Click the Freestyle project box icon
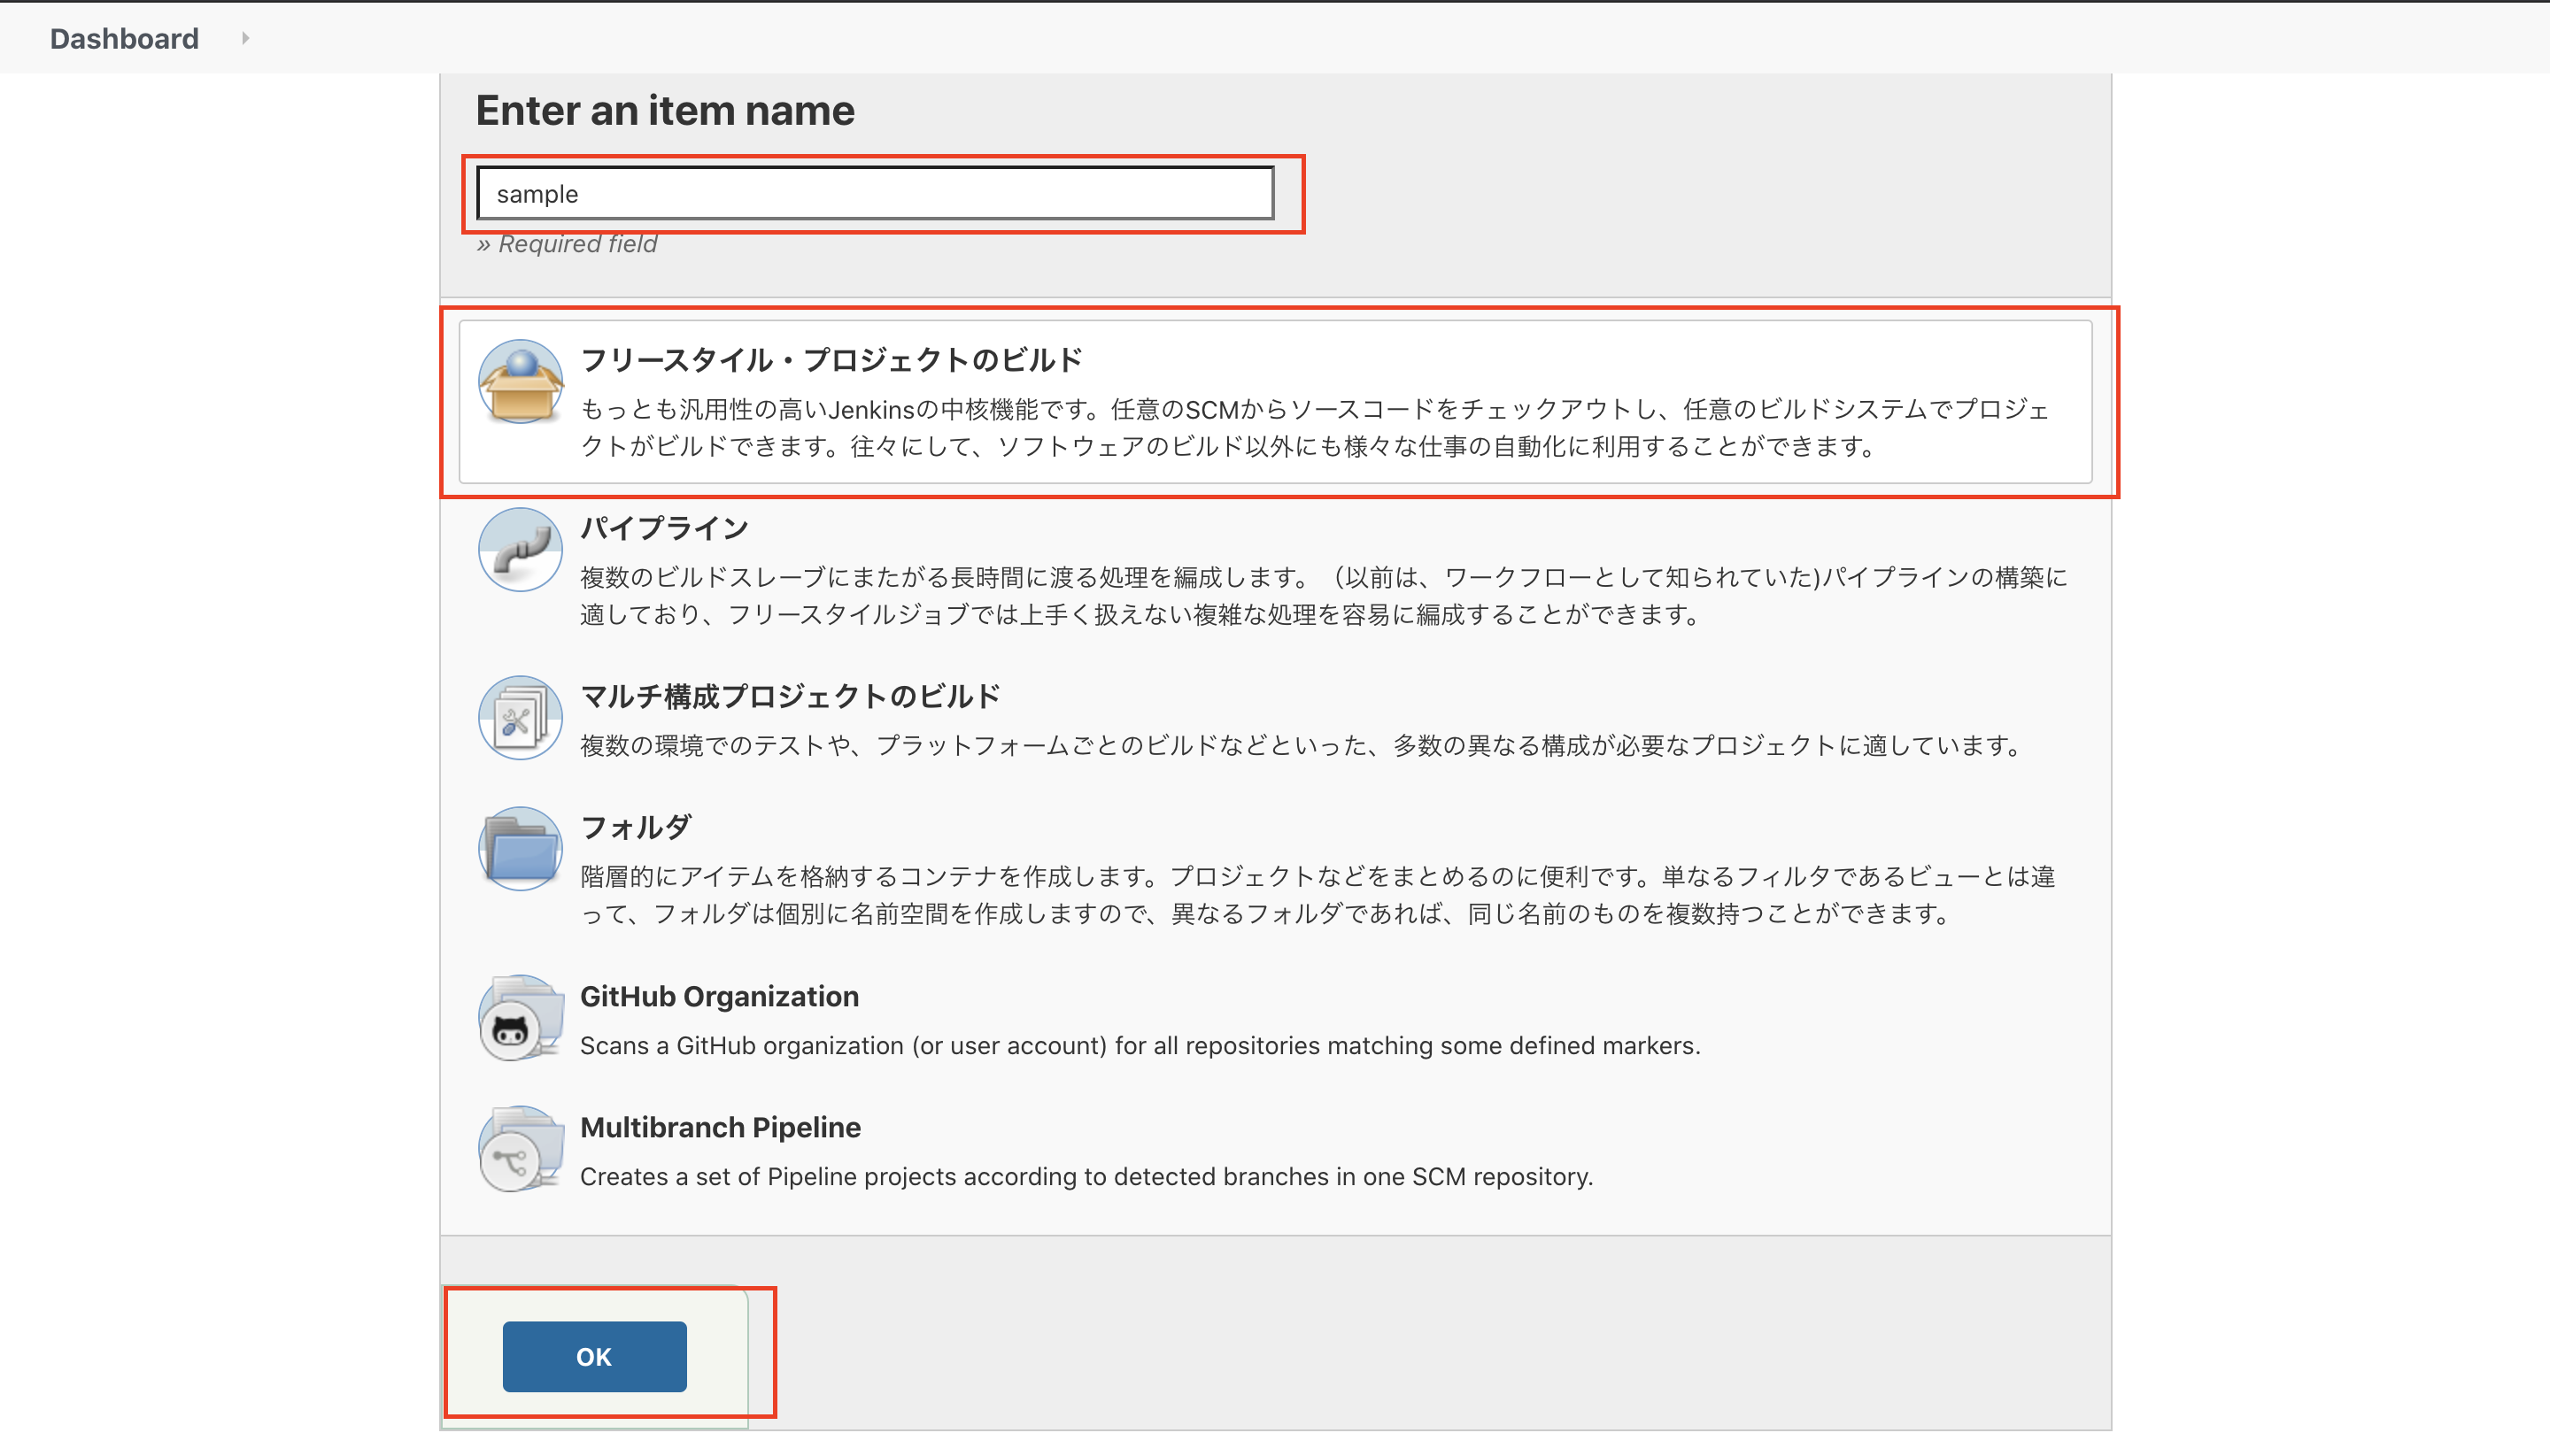The width and height of the screenshot is (2550, 1456). pos(521,382)
